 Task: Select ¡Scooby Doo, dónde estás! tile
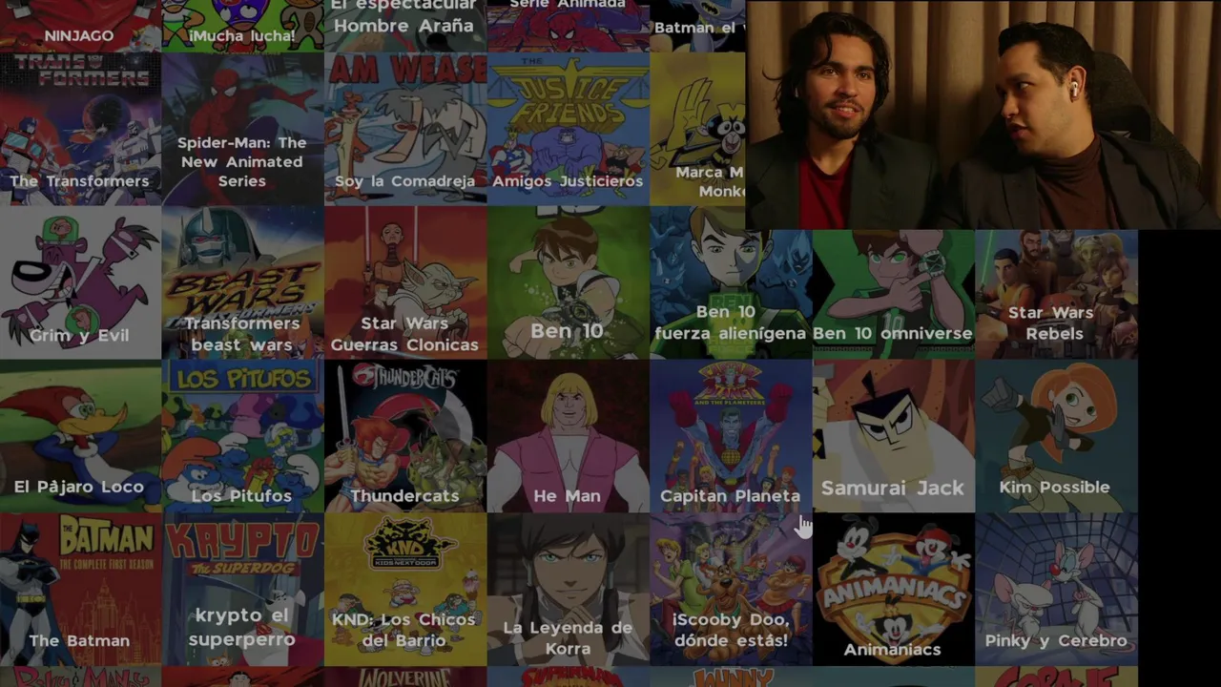pyautogui.click(x=731, y=590)
